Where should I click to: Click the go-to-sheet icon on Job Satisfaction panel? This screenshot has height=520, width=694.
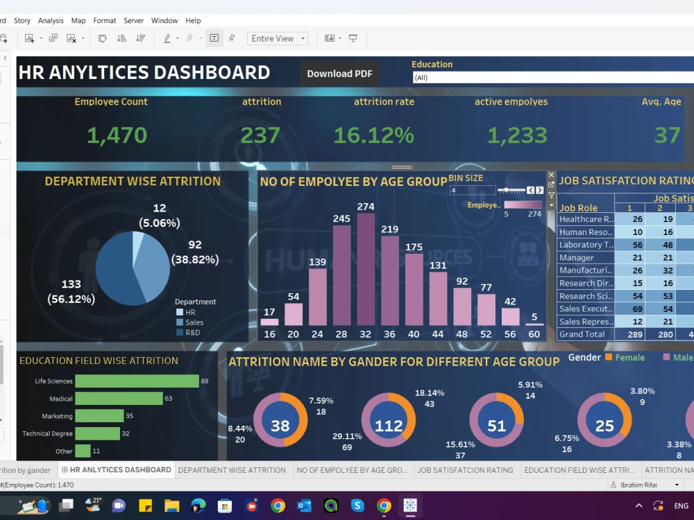click(551, 185)
